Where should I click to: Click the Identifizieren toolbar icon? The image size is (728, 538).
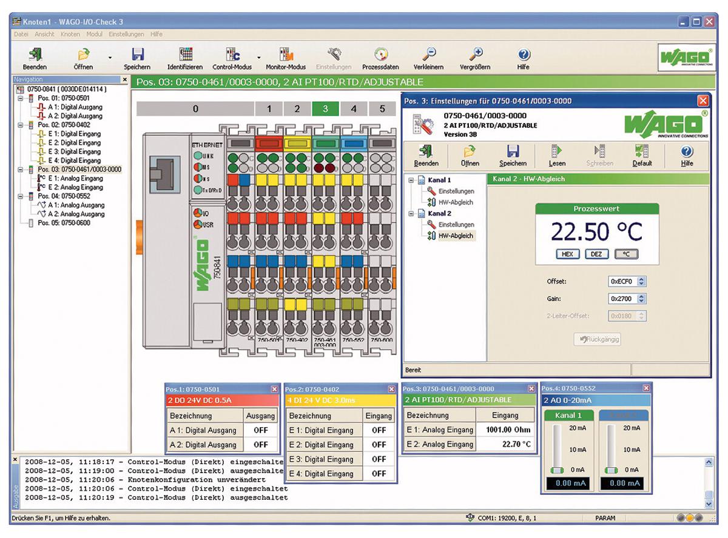click(x=184, y=55)
